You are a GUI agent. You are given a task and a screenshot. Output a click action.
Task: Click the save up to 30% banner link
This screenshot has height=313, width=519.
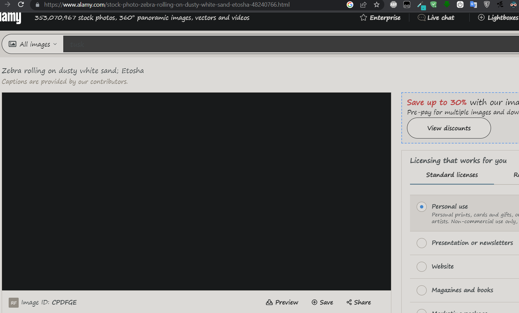click(x=437, y=102)
